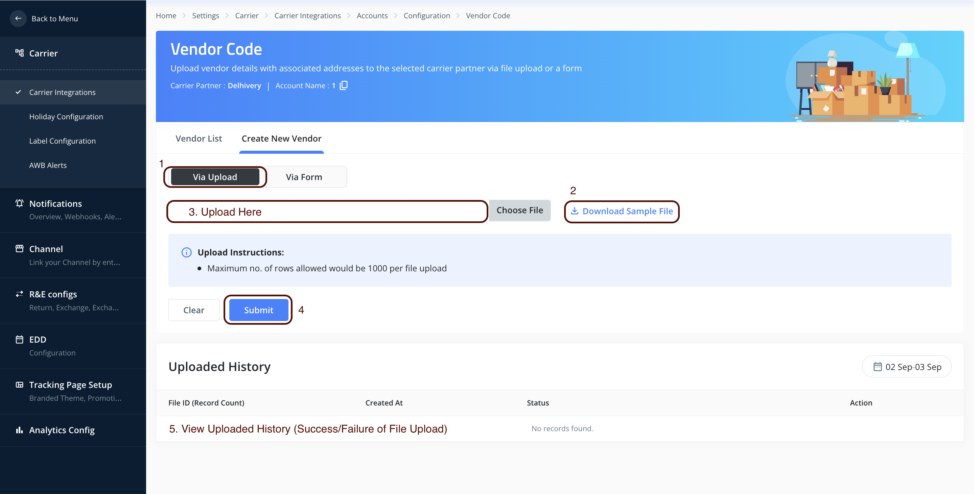The height and width of the screenshot is (494, 974).
Task: Click the upload instructions info icon
Action: click(x=186, y=252)
